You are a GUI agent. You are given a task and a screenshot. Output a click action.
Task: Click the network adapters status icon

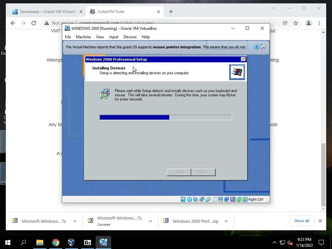pos(202,199)
